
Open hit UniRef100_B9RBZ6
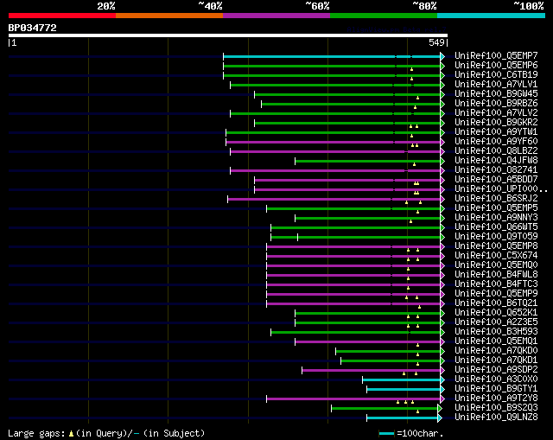click(496, 104)
